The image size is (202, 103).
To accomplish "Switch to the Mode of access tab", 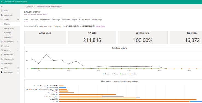I will [45, 20].
